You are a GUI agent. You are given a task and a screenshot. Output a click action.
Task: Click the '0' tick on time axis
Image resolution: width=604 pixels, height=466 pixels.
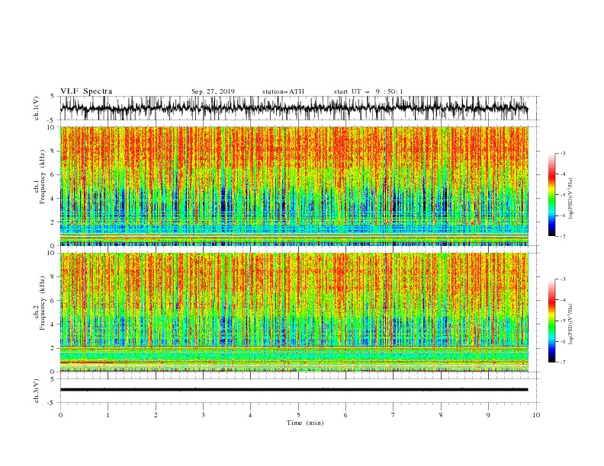coord(60,415)
